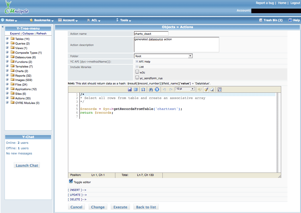Open the 10 pt font size dropdown

tap(185, 89)
